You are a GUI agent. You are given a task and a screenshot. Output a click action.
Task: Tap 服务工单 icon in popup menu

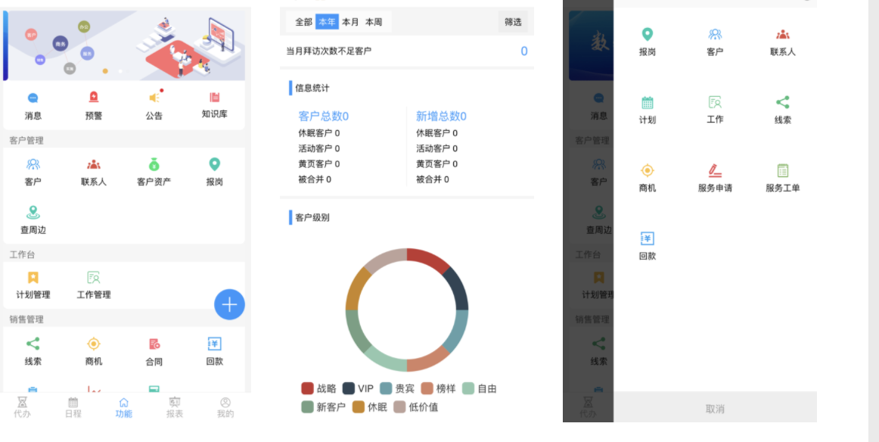pos(782,171)
